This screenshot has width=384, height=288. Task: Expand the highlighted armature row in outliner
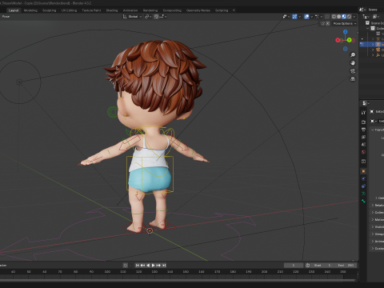[373, 44]
